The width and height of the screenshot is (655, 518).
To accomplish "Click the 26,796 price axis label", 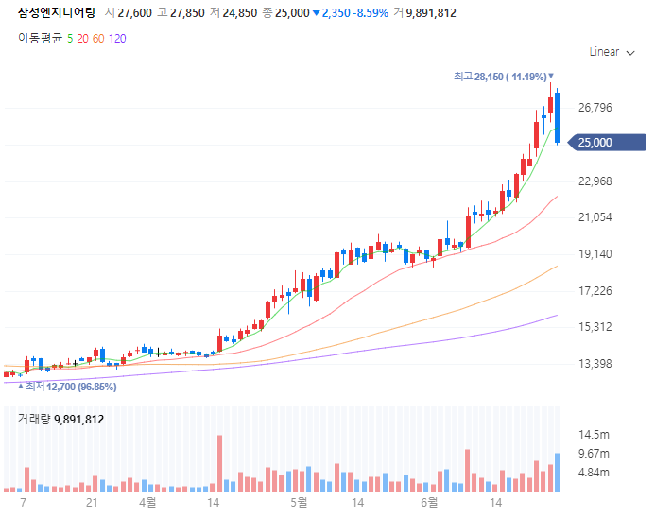I will [x=595, y=108].
